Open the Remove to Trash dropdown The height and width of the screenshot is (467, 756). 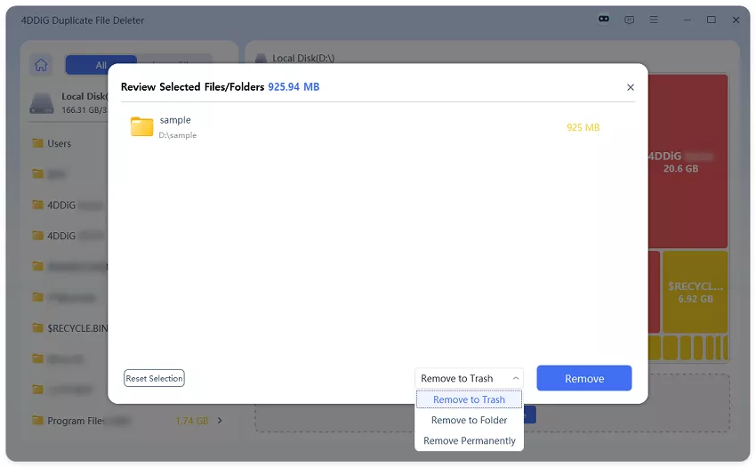(x=469, y=378)
